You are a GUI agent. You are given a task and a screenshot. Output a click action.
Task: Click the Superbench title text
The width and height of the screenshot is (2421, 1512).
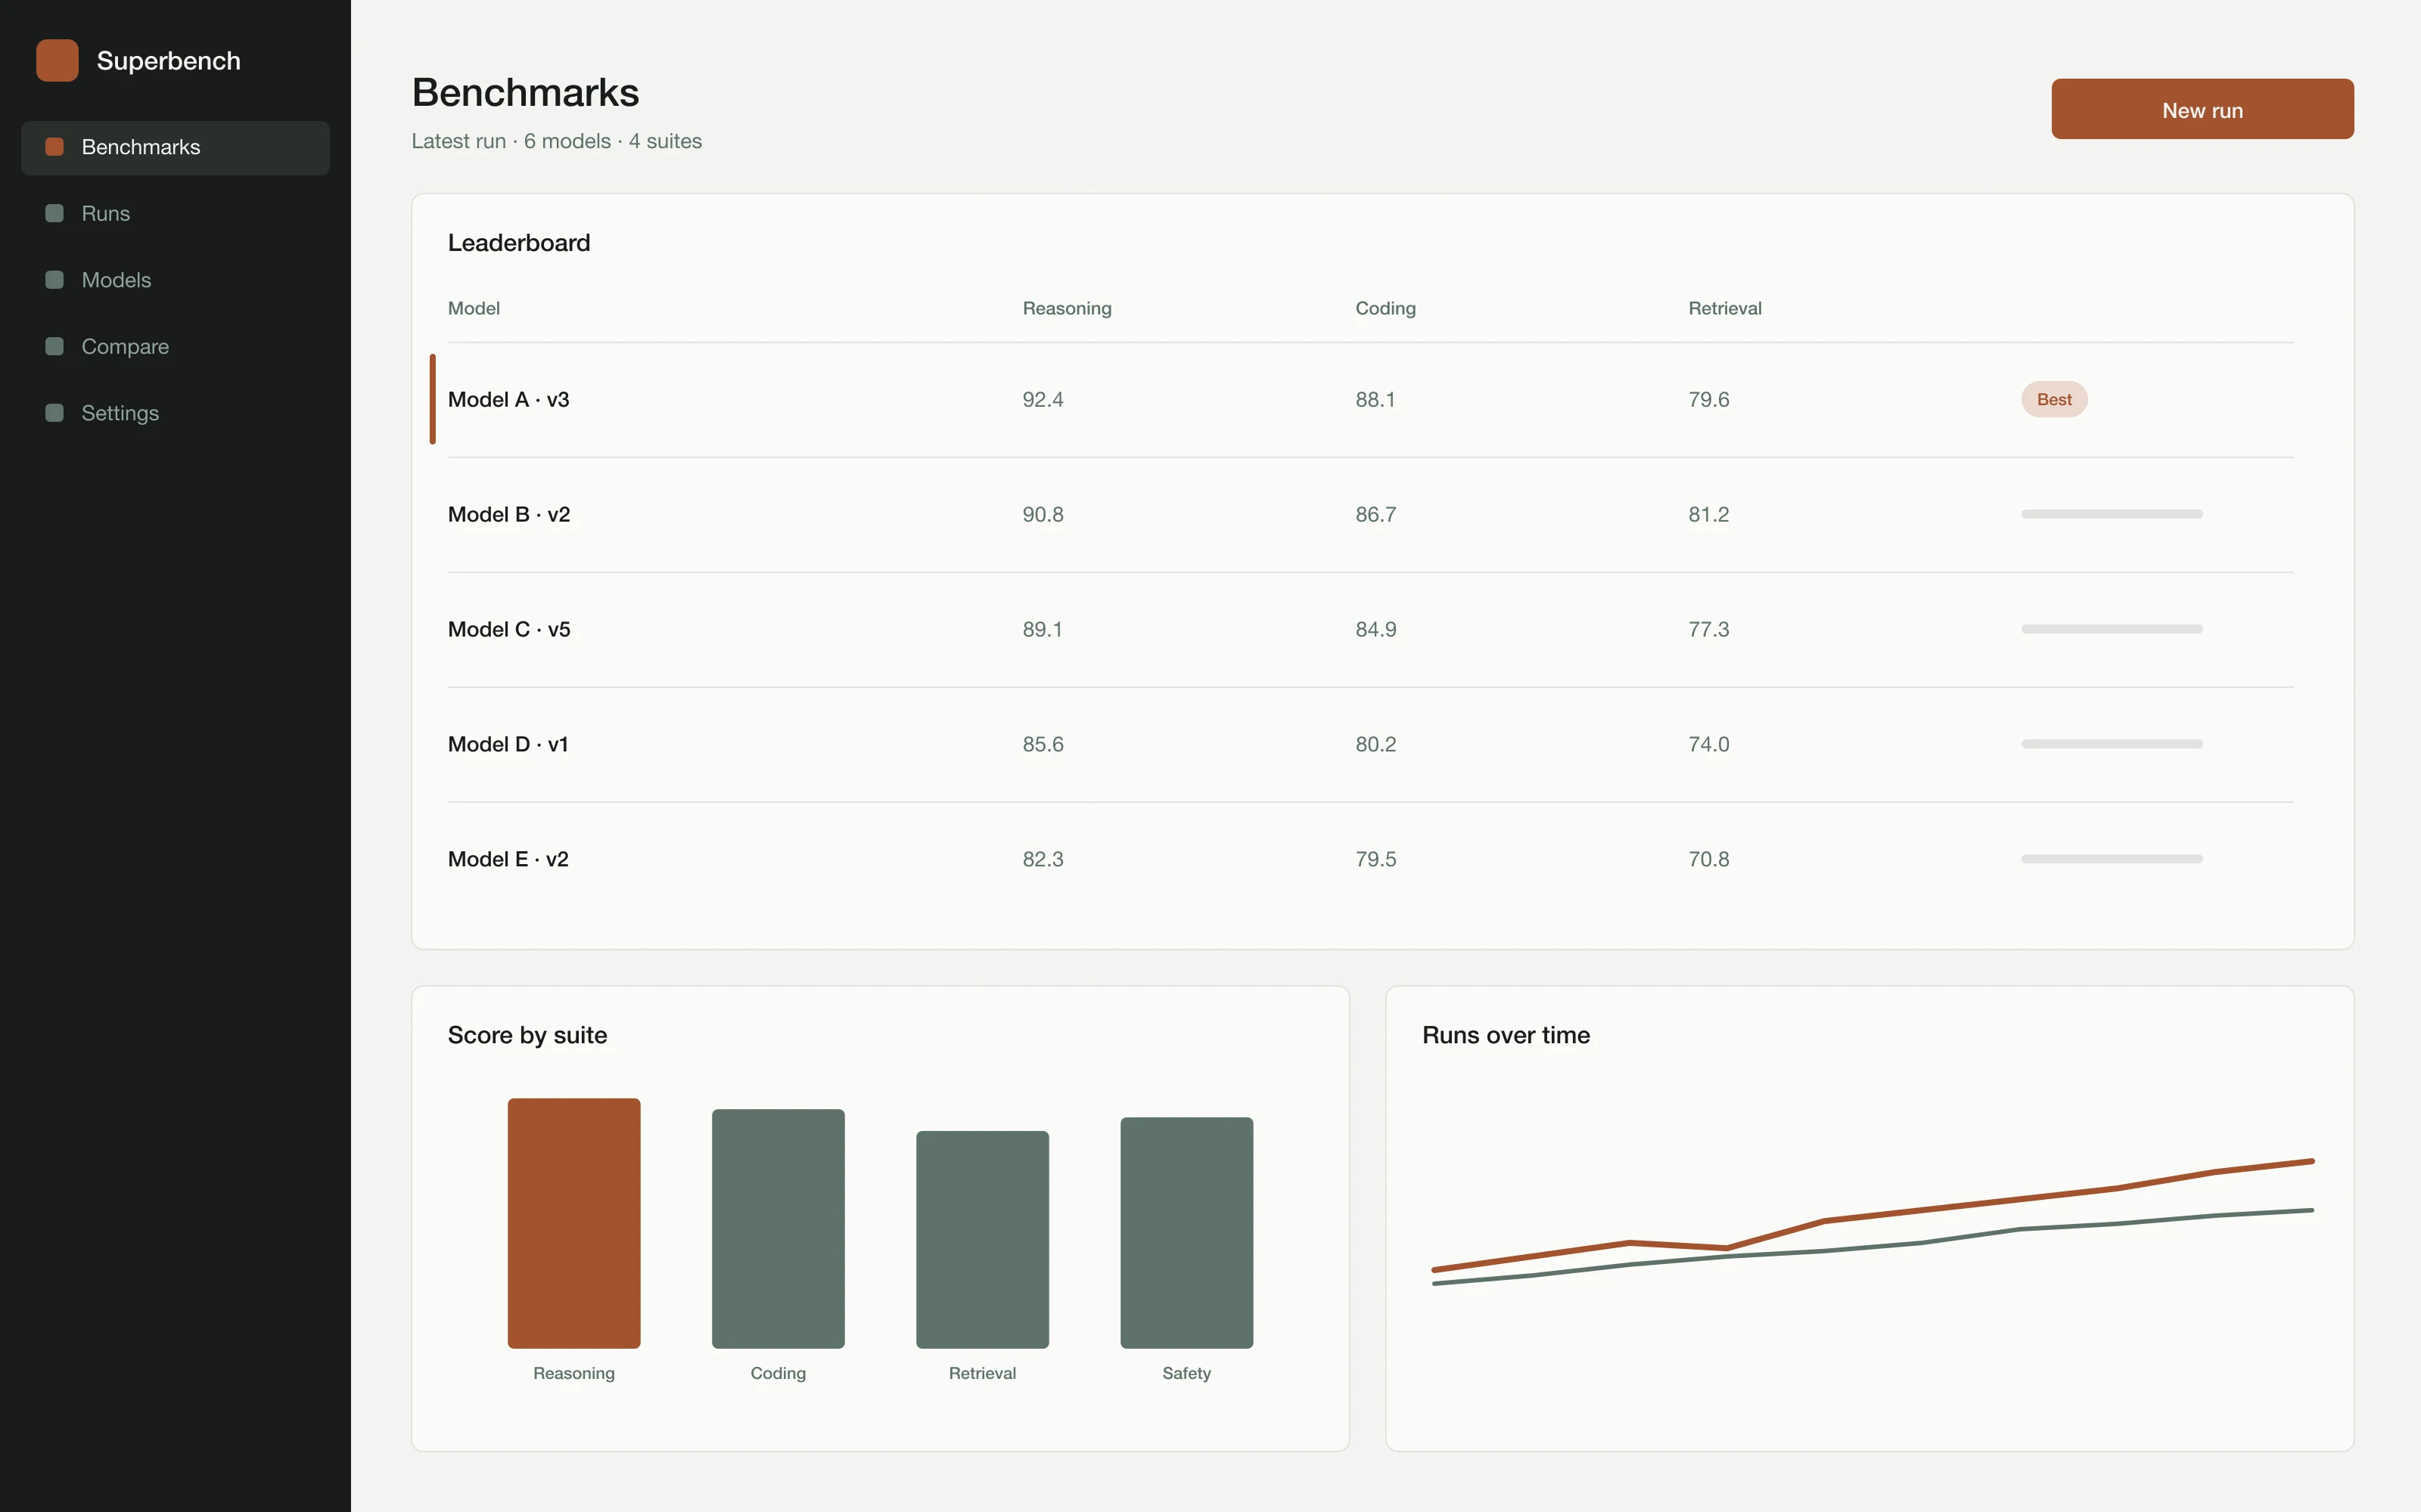pos(168,60)
